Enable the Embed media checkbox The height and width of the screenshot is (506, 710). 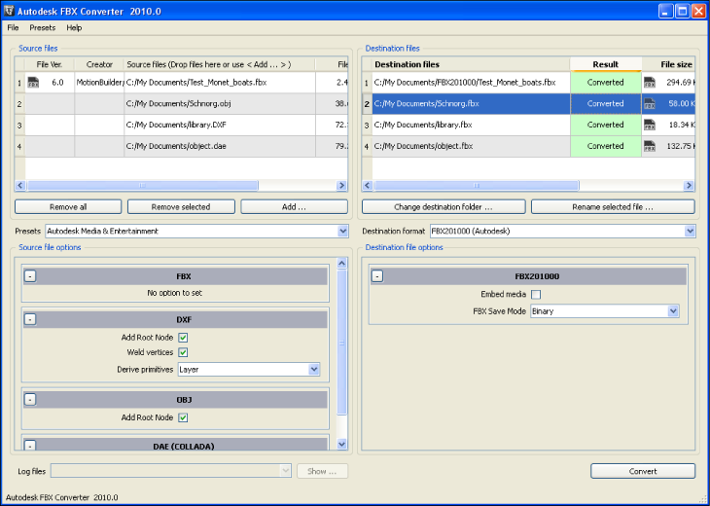pos(536,295)
